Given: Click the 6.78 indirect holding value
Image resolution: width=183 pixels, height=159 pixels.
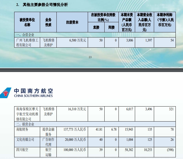Looking at the screenshot, I should click(x=114, y=129).
